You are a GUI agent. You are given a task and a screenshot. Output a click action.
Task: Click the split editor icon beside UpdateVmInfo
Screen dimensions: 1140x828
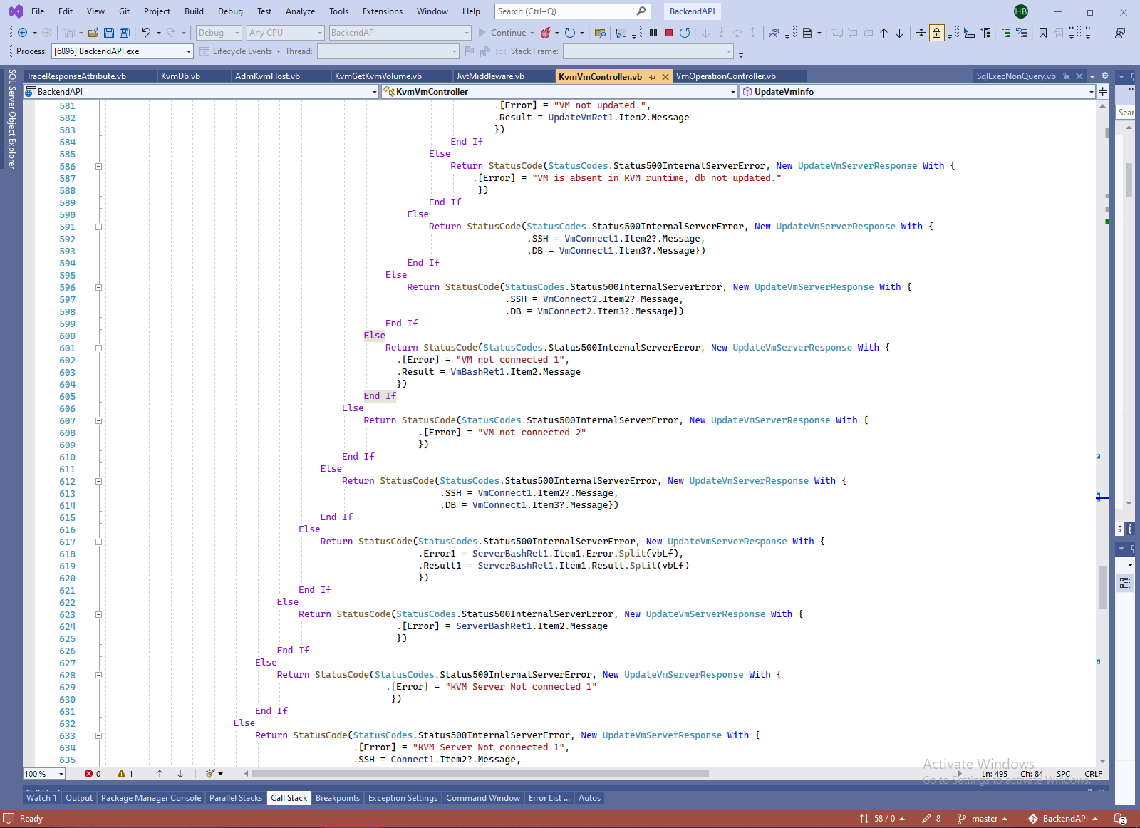pyautogui.click(x=1103, y=91)
